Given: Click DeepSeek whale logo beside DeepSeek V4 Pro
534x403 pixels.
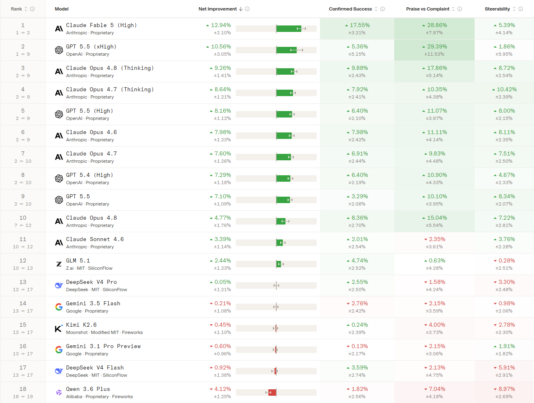Looking at the screenshot, I should coord(59,285).
